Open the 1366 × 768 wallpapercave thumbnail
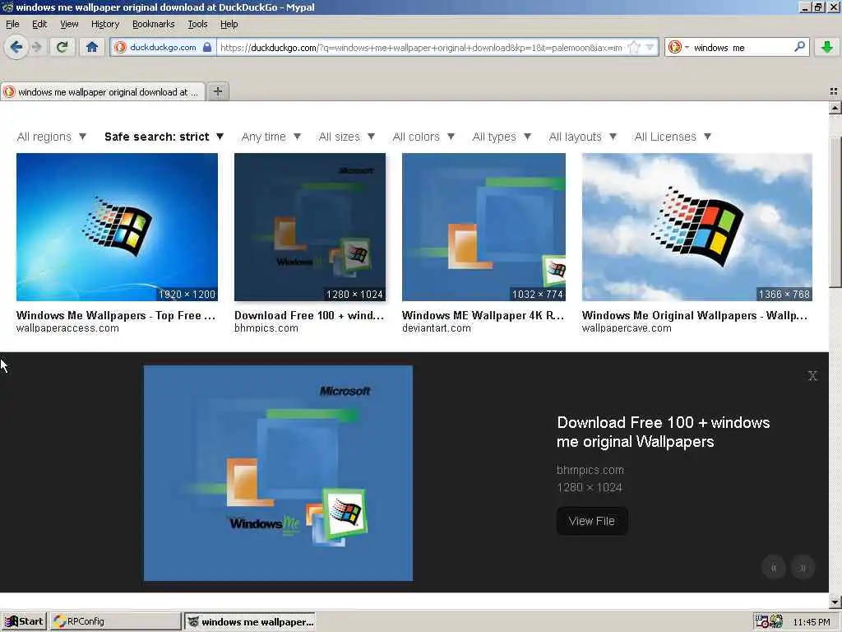Screen dimensions: 842x632 [x=697, y=227]
